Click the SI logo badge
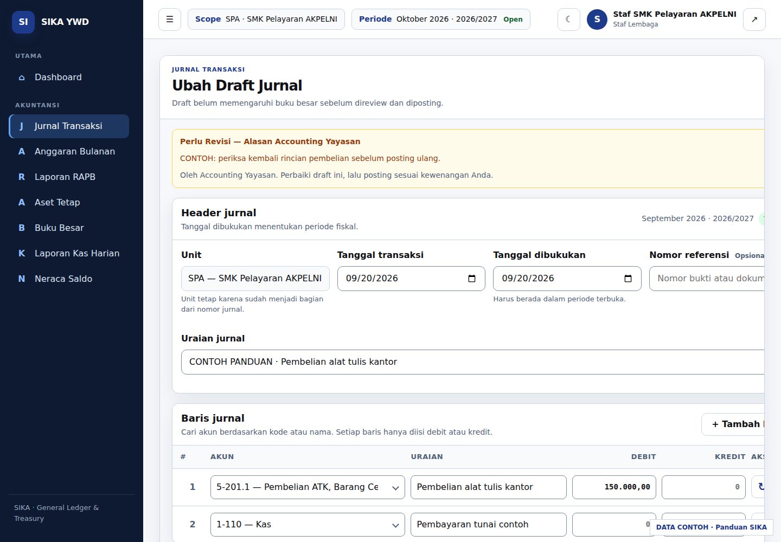Viewport: 781px width, 542px height. pyautogui.click(x=23, y=22)
